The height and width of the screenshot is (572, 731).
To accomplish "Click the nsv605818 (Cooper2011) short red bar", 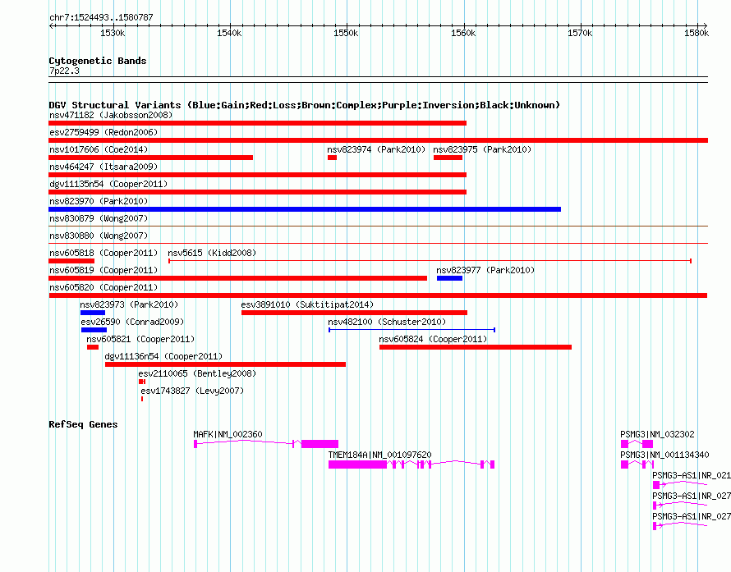I will tap(71, 261).
